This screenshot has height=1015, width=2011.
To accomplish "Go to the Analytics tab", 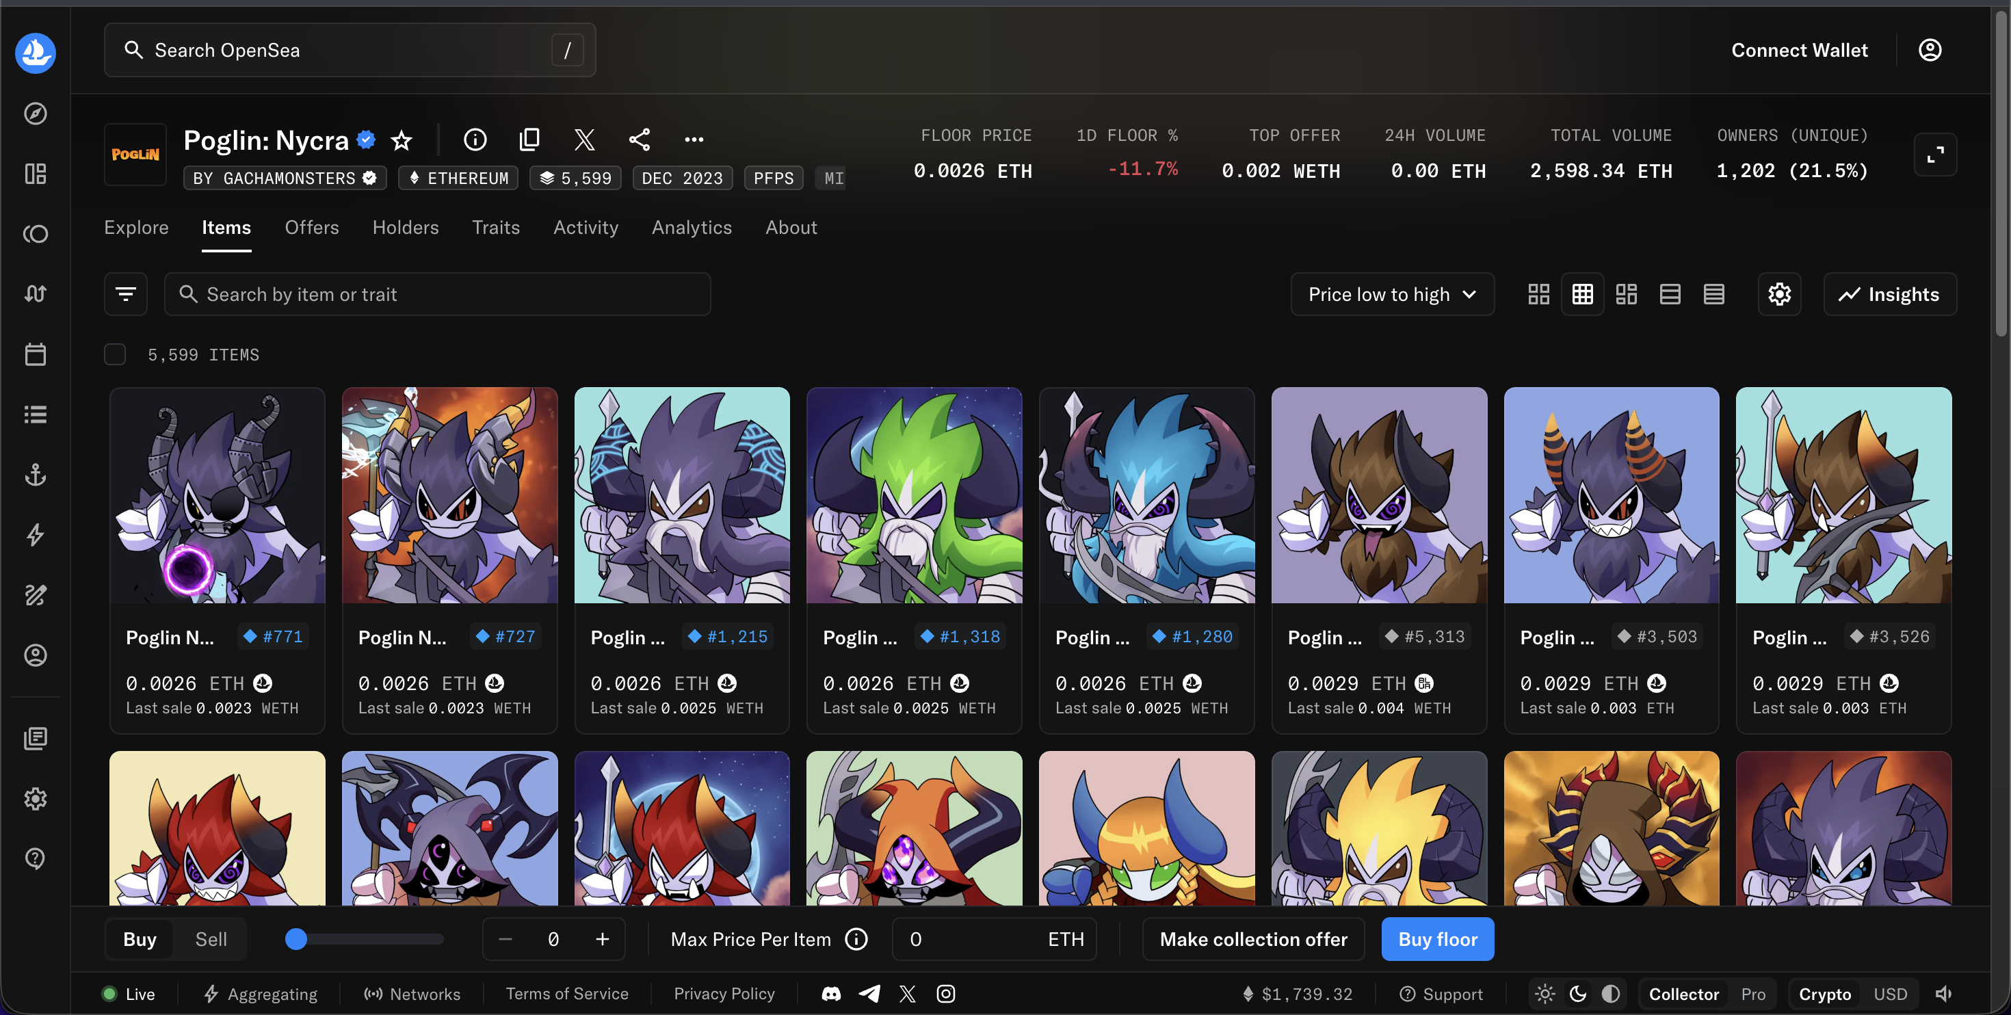I will [692, 227].
